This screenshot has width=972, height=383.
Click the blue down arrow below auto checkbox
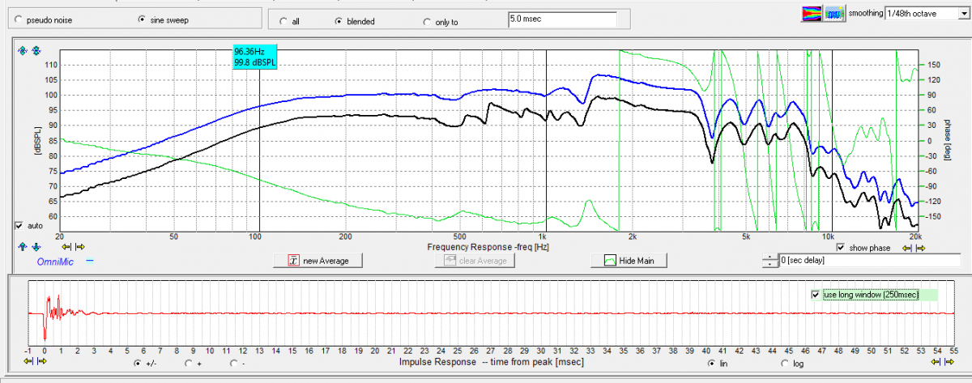pyautogui.click(x=35, y=246)
